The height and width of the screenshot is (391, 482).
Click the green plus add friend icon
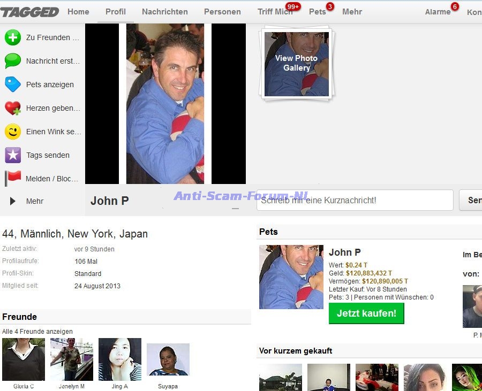click(x=13, y=37)
